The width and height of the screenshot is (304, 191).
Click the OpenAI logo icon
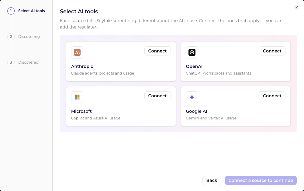tap(192, 52)
